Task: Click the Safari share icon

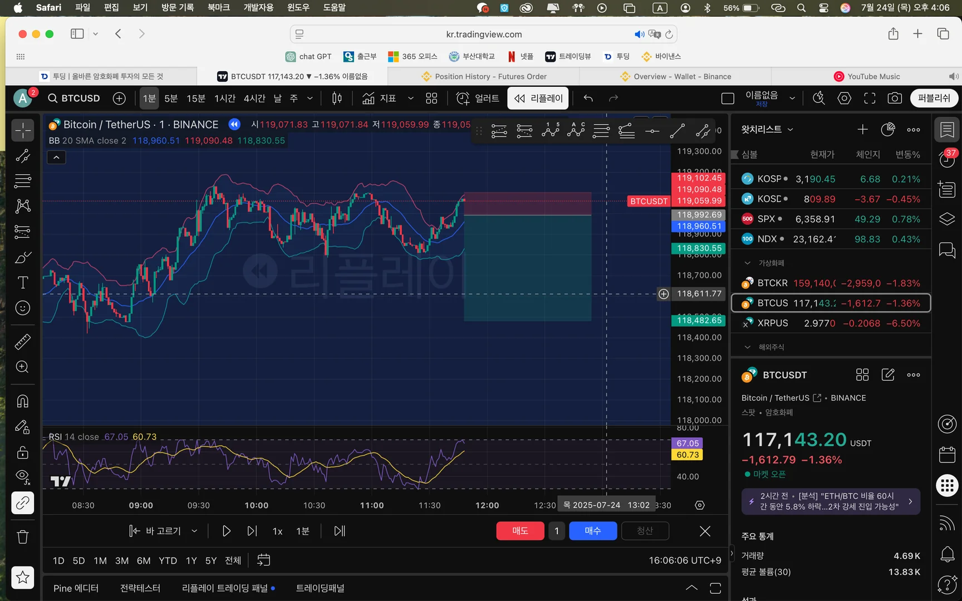Action: [x=893, y=34]
